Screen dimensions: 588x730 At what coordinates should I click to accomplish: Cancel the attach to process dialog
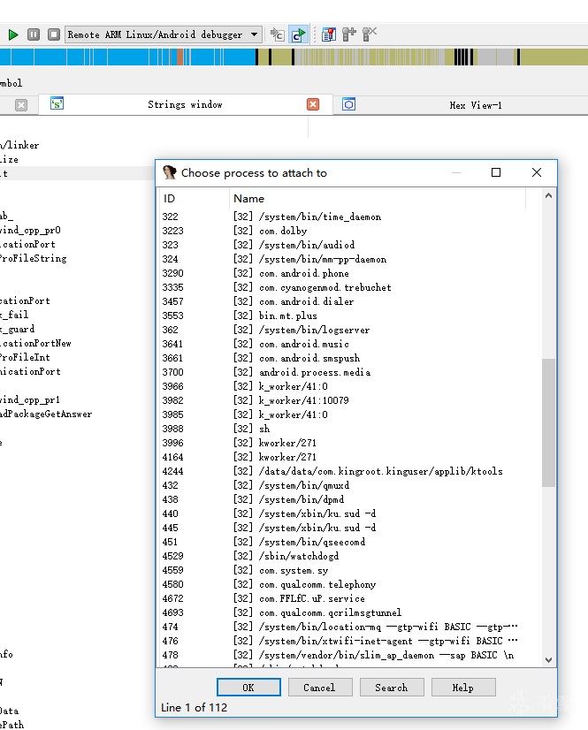(x=319, y=688)
